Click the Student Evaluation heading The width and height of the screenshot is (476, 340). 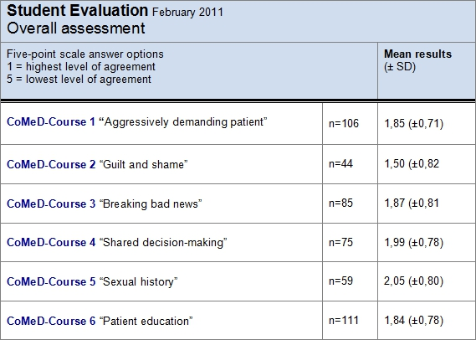77,11
